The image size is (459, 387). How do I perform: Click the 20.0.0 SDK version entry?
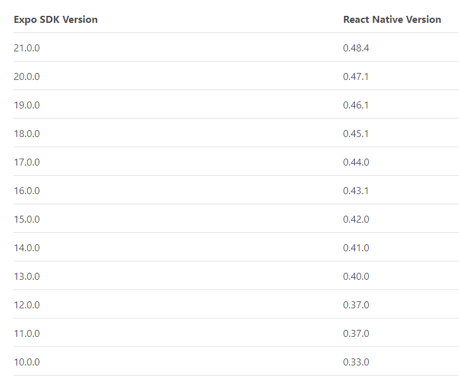point(27,77)
